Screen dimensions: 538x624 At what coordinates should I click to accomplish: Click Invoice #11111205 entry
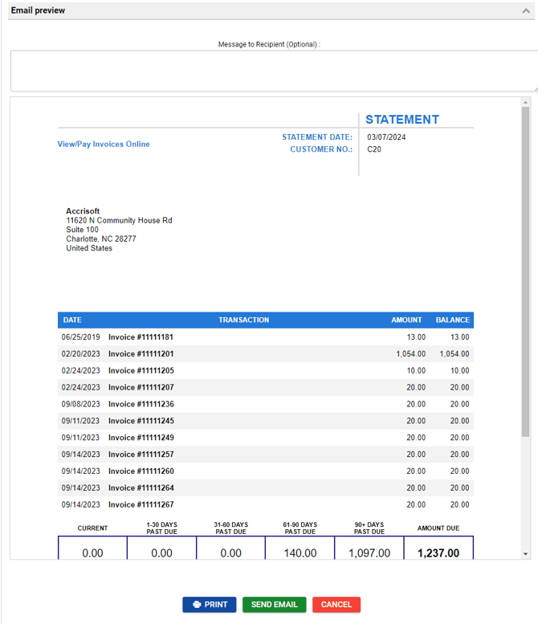[x=141, y=371]
